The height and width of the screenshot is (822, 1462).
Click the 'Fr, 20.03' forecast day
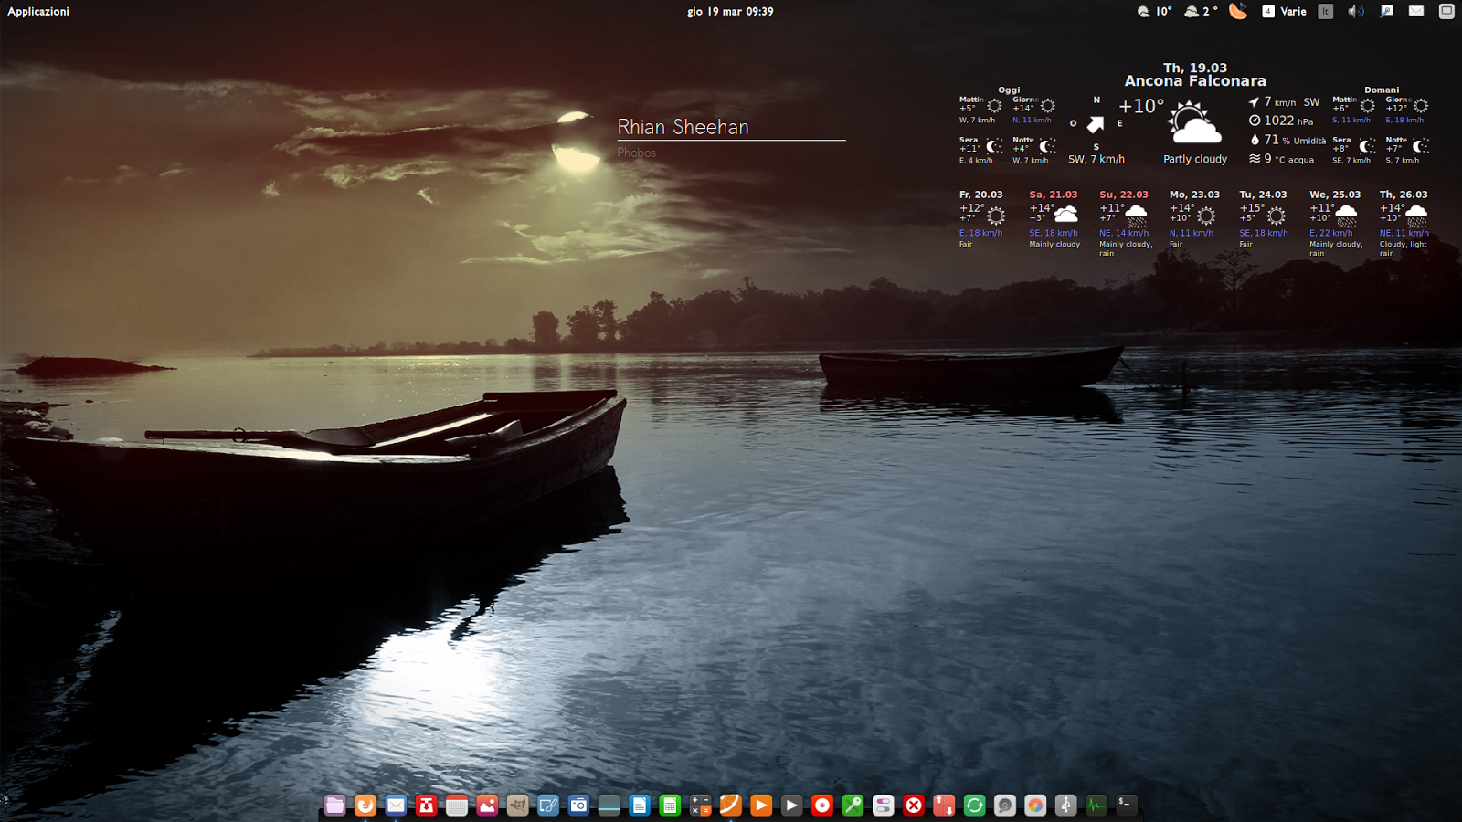point(981,195)
